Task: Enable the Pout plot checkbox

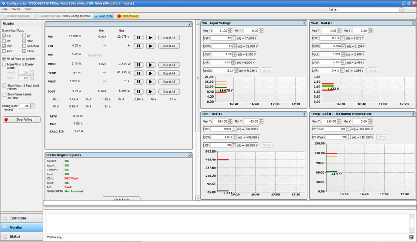Action: 4,51
